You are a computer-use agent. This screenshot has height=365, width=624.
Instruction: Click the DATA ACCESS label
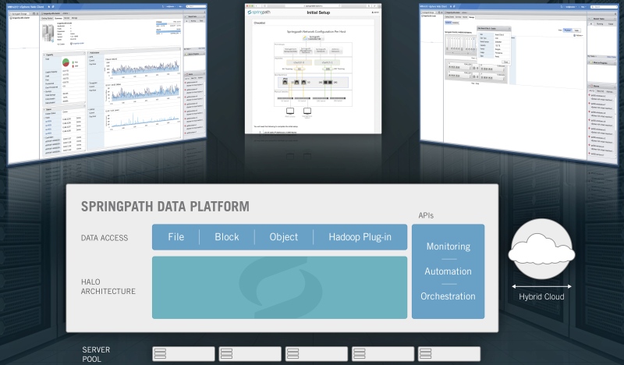(105, 238)
